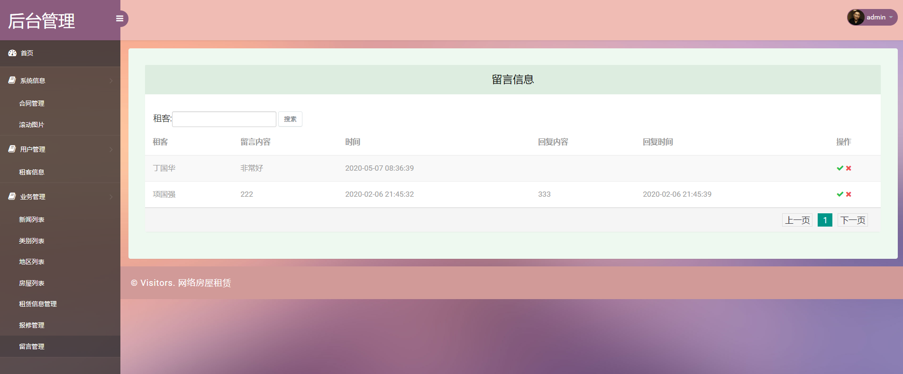
Task: Toggle the sidebar hamburger menu icon
Action: 119,18
